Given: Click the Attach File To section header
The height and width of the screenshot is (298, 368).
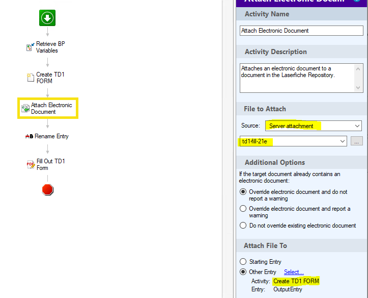Looking at the screenshot, I should (x=302, y=245).
